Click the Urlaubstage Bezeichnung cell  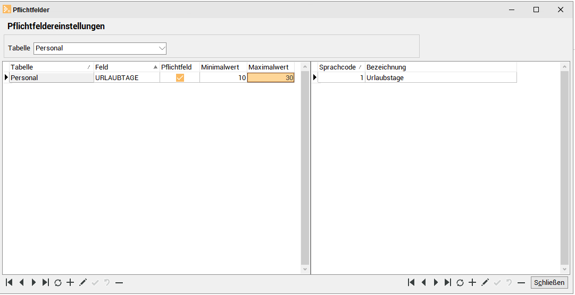pos(440,77)
